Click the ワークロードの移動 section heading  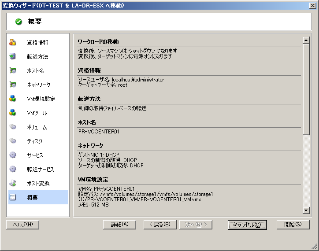tap(98, 42)
